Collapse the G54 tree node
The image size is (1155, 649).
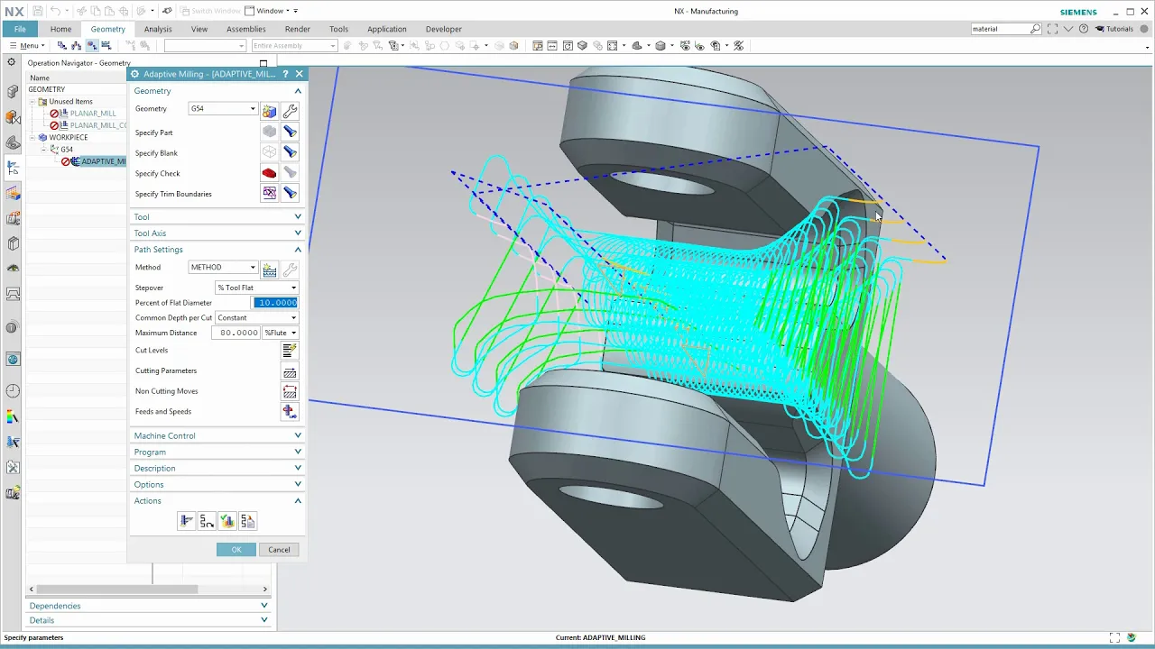pos(44,150)
